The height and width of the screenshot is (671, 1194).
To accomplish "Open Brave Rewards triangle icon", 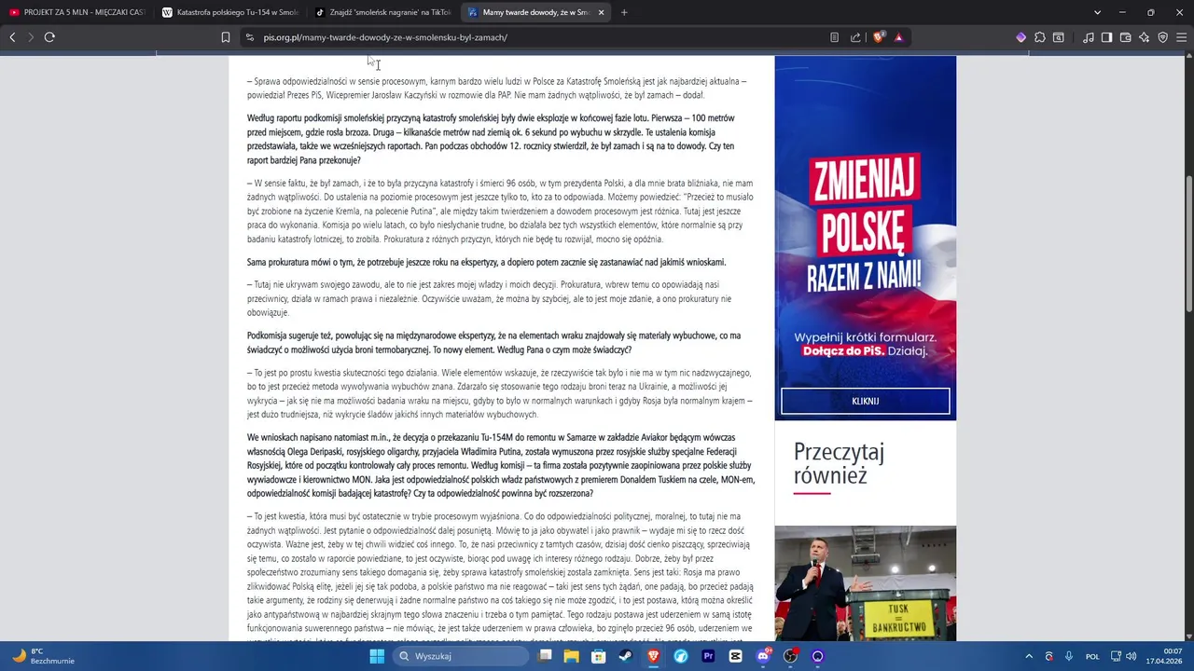I will coord(898,37).
